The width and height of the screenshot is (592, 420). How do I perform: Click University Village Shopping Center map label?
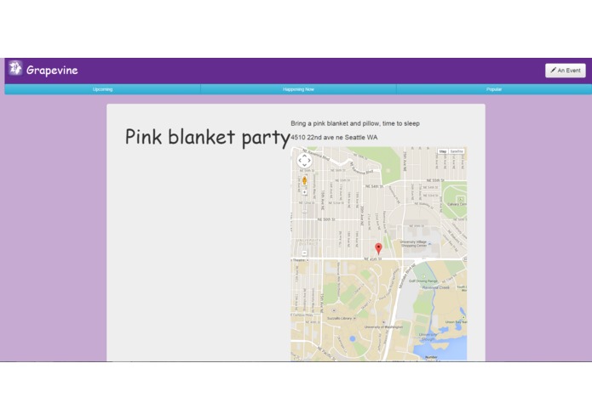pyautogui.click(x=414, y=244)
